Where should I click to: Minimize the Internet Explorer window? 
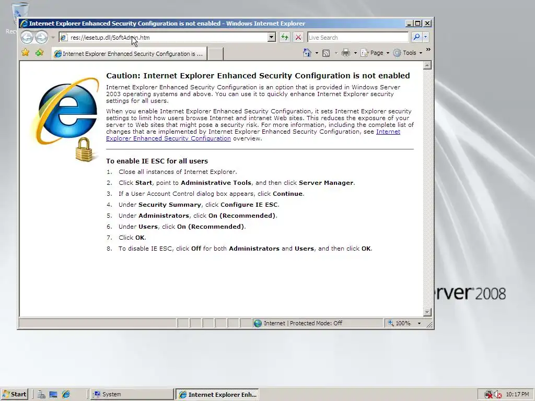(x=409, y=23)
